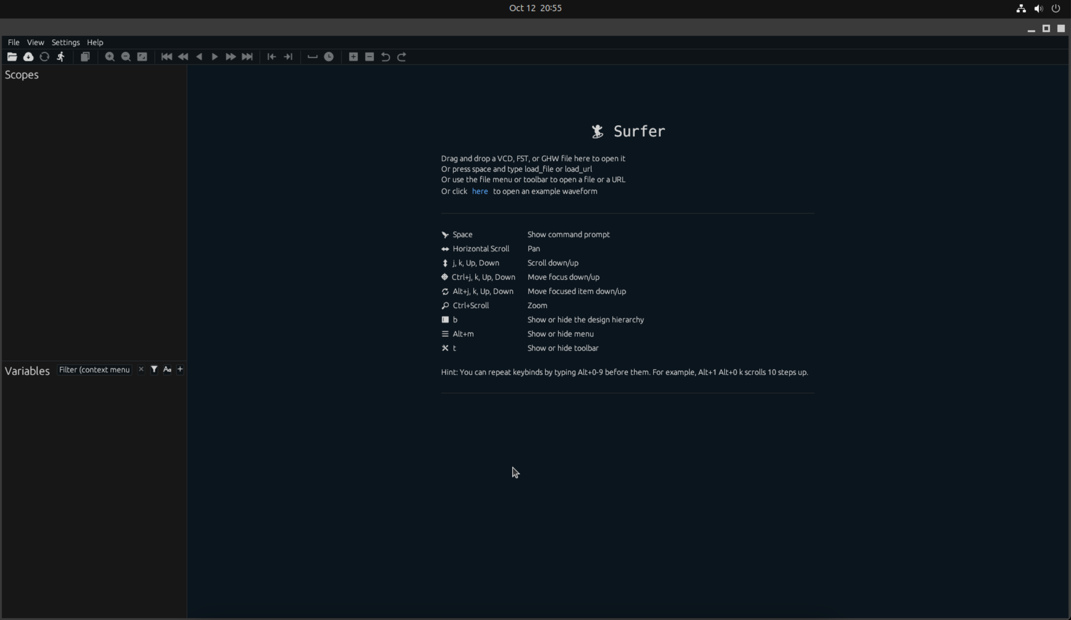
Task: Open a waveform from a URL
Action: click(28, 57)
